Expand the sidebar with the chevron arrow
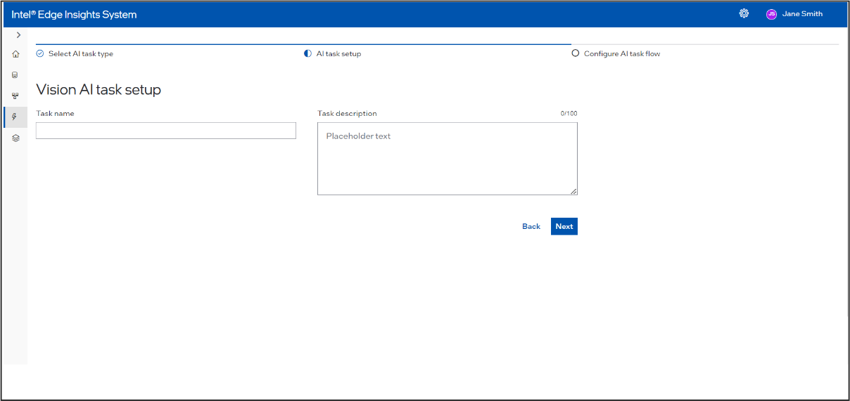The image size is (850, 401). tap(18, 35)
